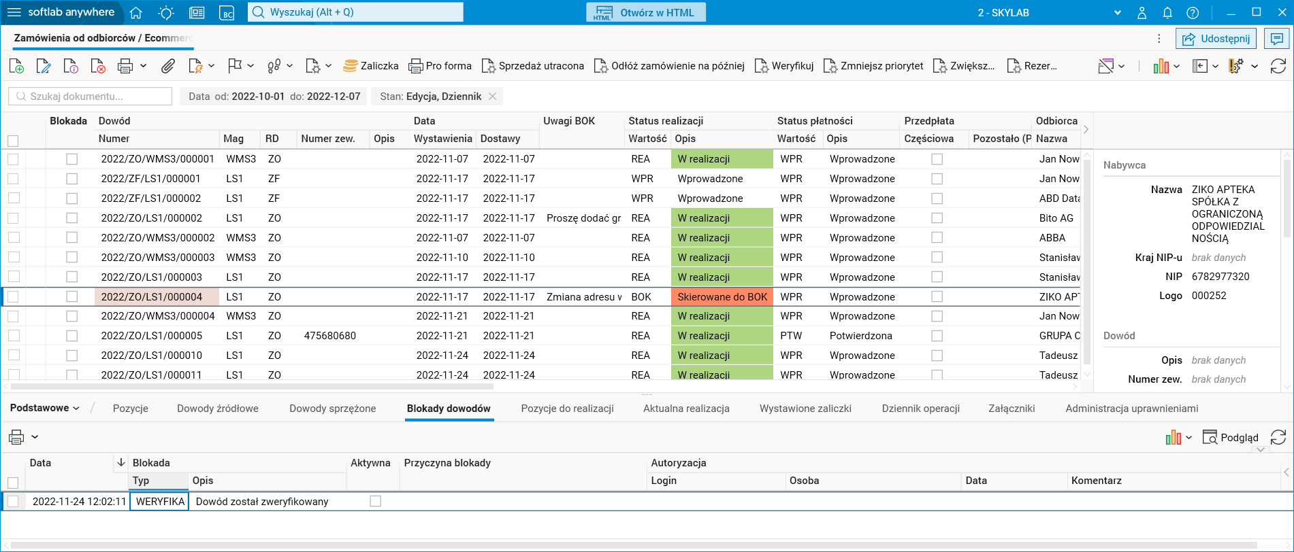Open the dropdown arrow next to the top toolbar print icon
Image resolution: width=1294 pixels, height=552 pixels.
tap(143, 66)
